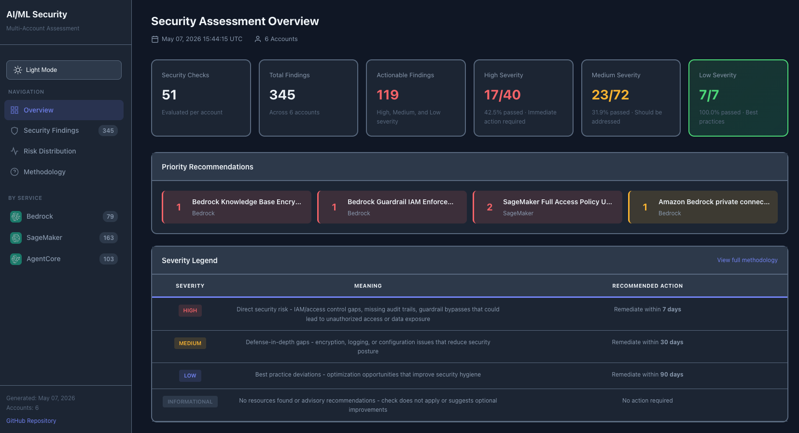
Task: Click the 'Best practice deviations' meaning text
Action: click(368, 375)
